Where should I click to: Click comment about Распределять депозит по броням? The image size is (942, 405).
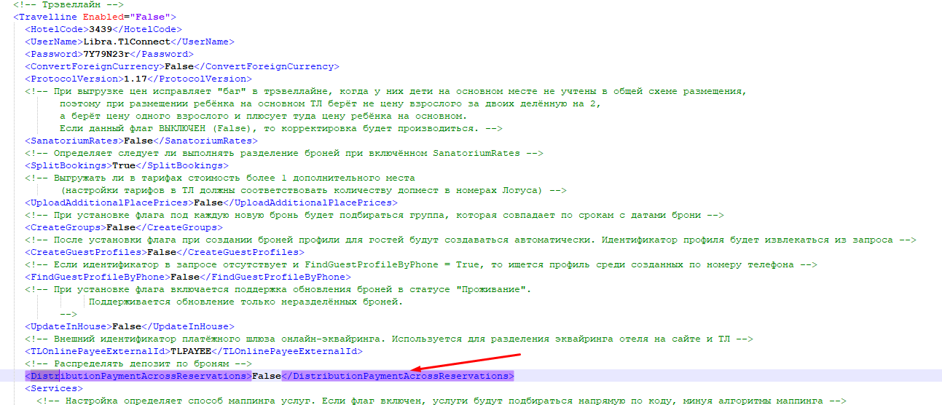click(138, 363)
